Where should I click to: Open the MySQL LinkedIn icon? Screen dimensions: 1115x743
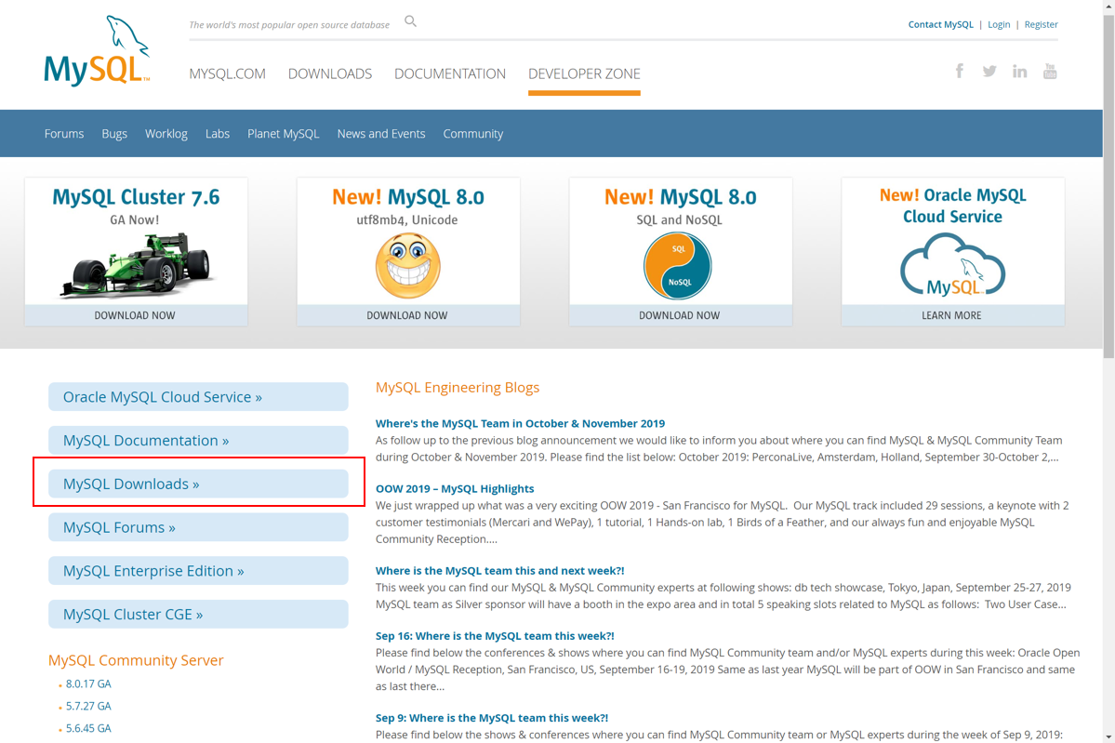1020,71
